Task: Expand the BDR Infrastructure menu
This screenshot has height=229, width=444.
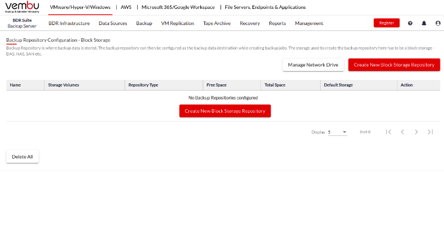Action: point(69,23)
